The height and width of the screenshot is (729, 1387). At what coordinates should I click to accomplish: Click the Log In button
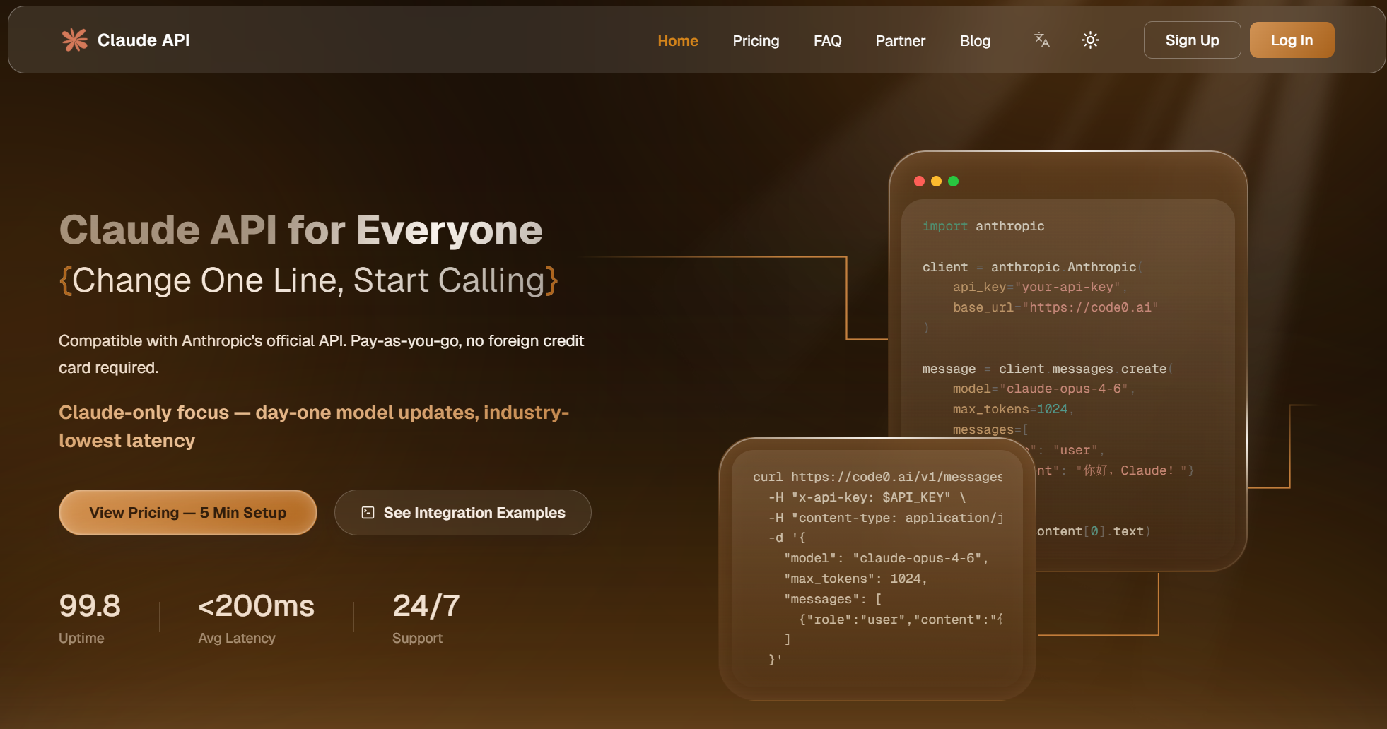click(1292, 40)
